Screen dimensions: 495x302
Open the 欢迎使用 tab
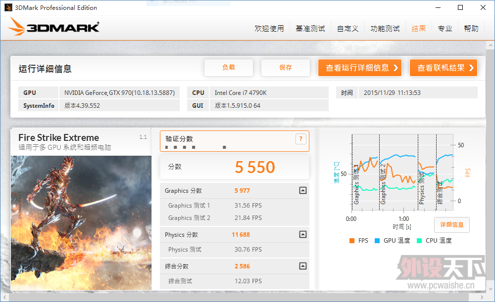(x=269, y=29)
